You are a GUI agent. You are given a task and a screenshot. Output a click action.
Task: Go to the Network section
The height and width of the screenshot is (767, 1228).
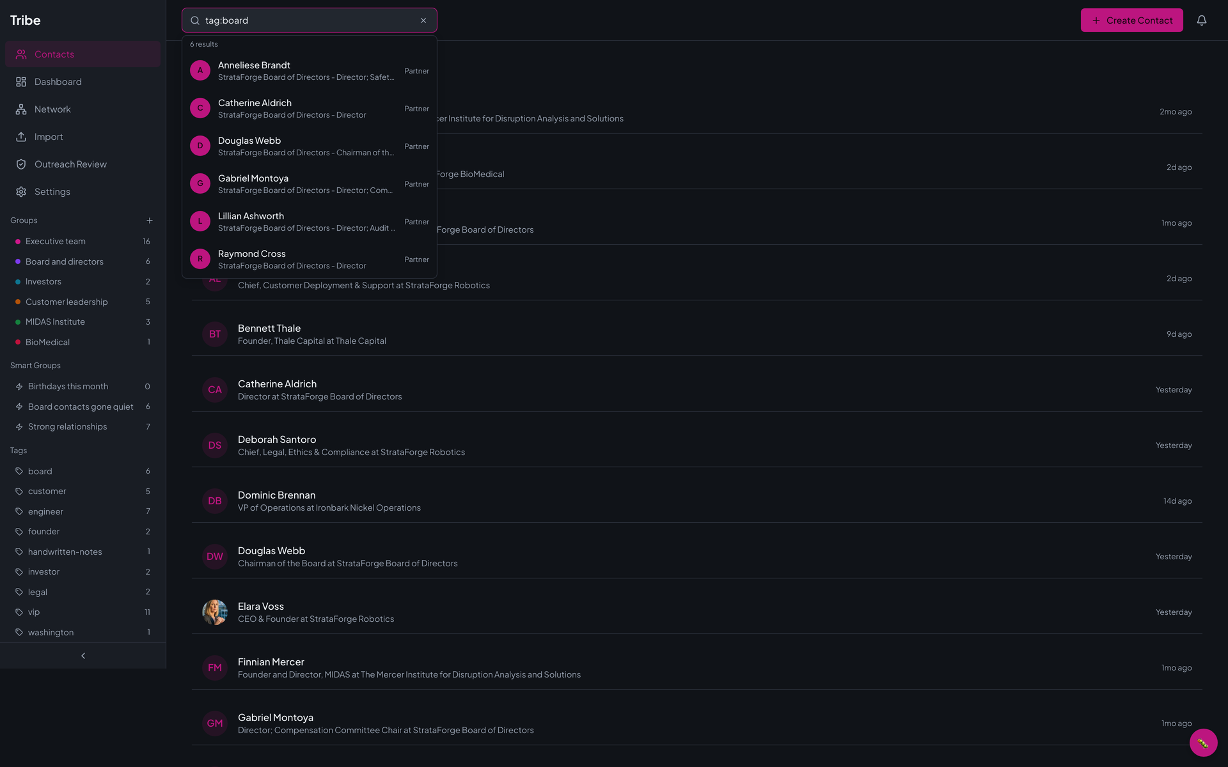click(x=83, y=109)
